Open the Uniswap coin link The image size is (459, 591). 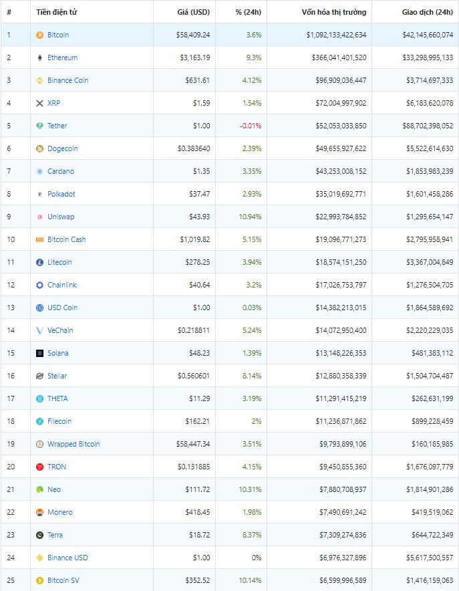[61, 217]
